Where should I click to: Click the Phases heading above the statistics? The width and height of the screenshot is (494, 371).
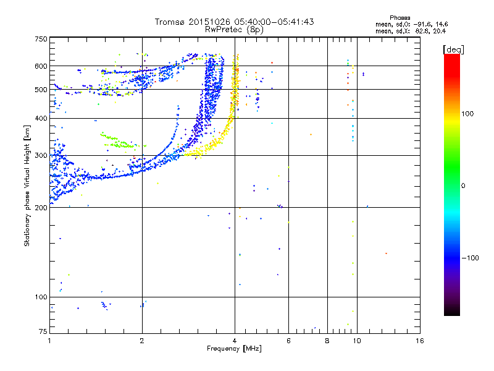coord(400,18)
